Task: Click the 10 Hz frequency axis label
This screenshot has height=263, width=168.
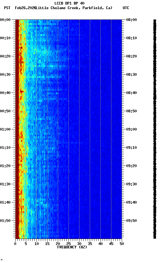Action: (37, 244)
